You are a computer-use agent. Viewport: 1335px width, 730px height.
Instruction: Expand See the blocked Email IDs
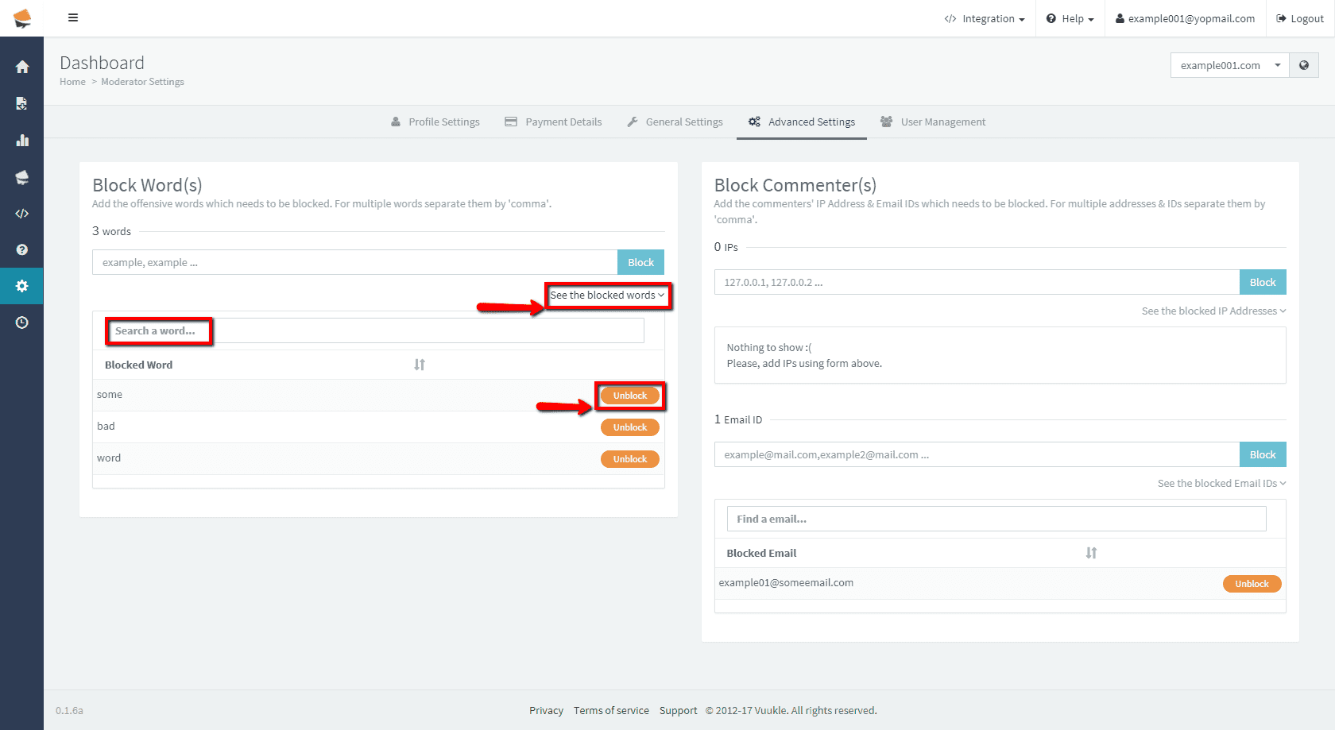pyautogui.click(x=1221, y=483)
